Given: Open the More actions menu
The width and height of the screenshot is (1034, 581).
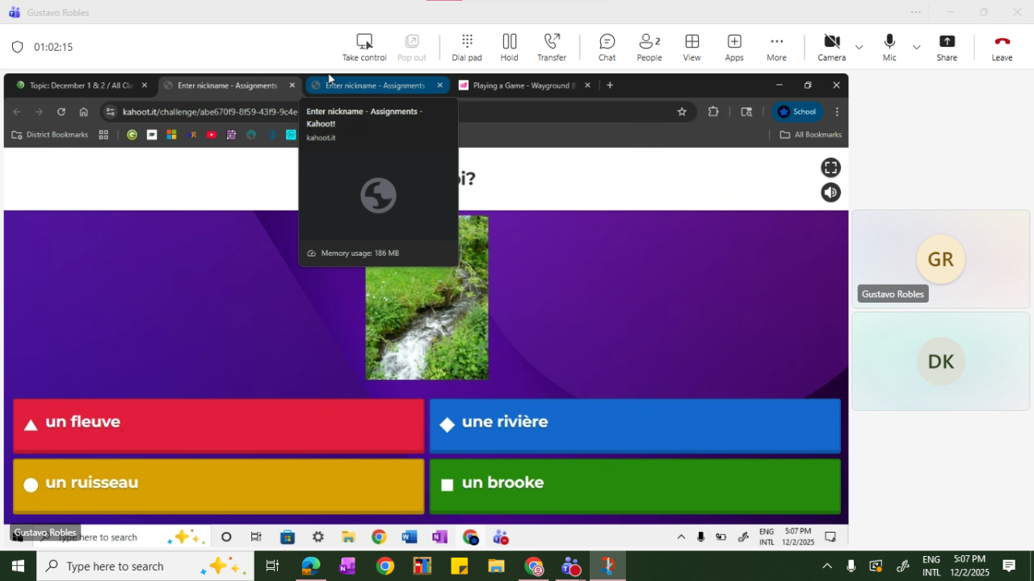Looking at the screenshot, I should coord(776,47).
